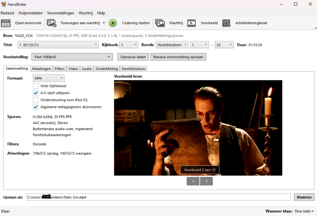317x216 pixels.
Task: Uncheck A/V-start uitlijnen checkbox
Action: pos(36,93)
